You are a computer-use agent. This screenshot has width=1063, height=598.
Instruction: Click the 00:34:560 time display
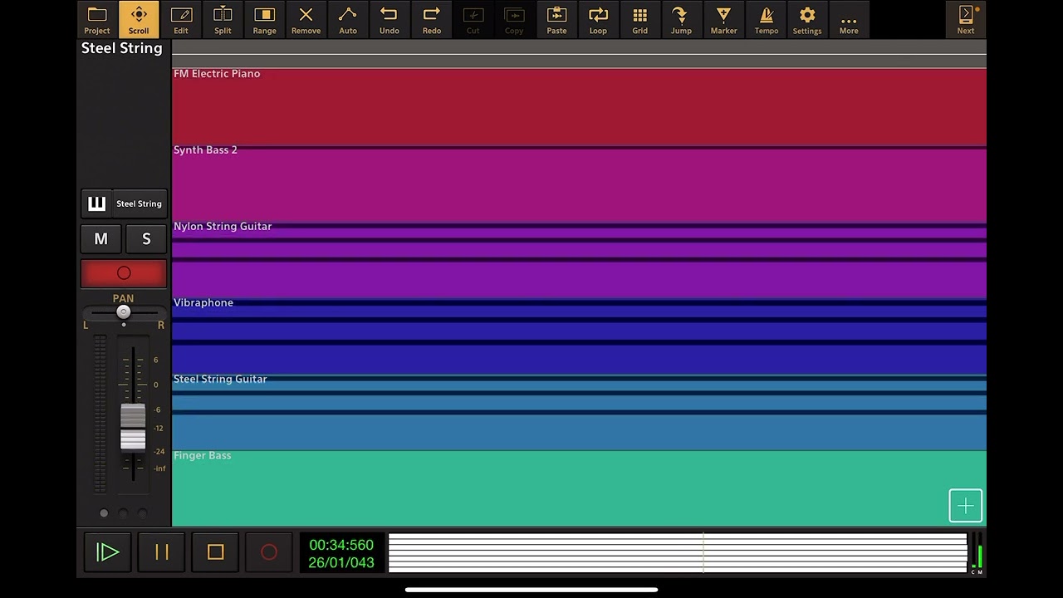click(x=341, y=545)
